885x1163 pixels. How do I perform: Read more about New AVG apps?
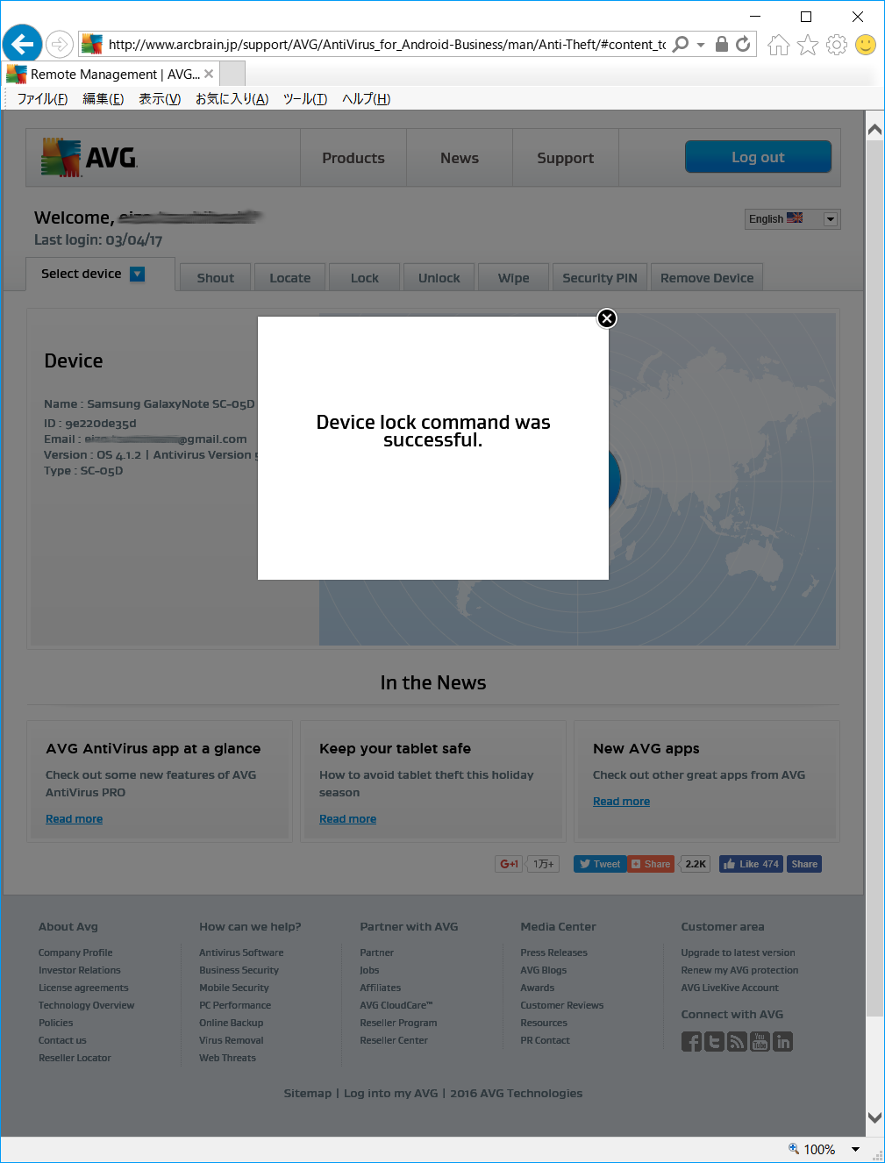pos(622,802)
